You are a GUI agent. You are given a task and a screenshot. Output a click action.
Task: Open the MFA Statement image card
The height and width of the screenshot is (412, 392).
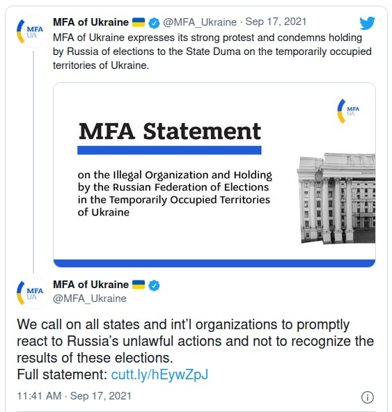point(214,175)
